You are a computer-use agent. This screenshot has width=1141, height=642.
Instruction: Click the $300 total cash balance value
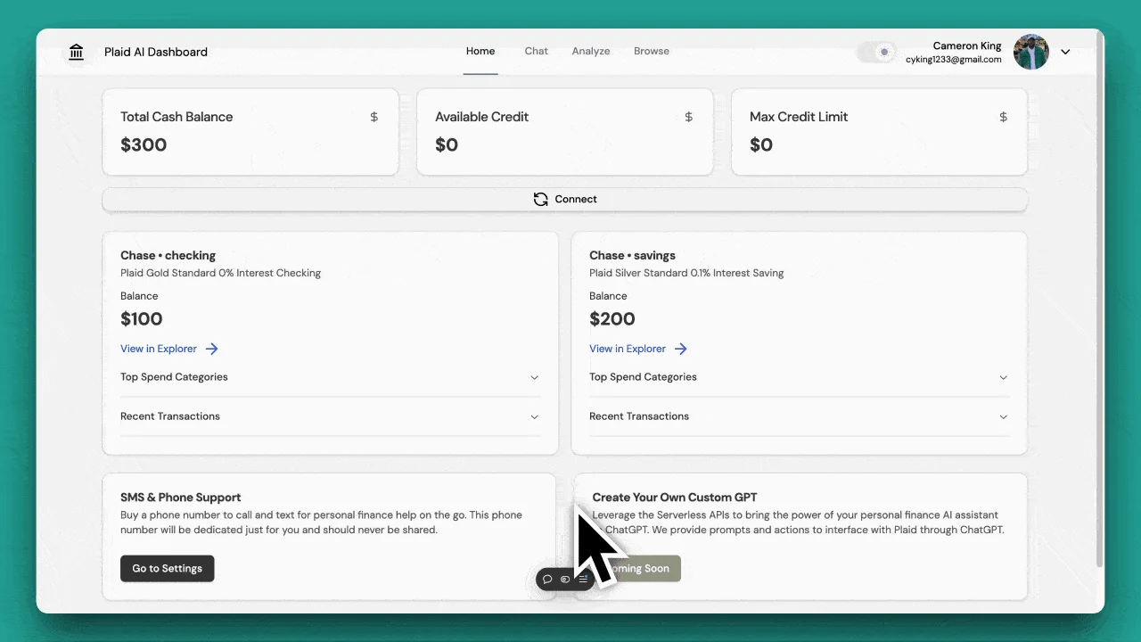coord(144,144)
